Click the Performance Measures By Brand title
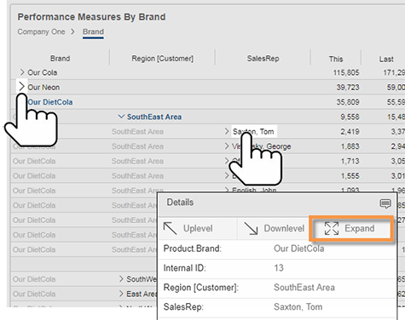 [x=91, y=17]
